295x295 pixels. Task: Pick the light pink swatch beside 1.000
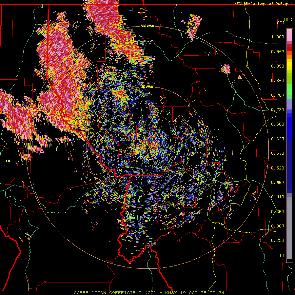pyautogui.click(x=289, y=35)
